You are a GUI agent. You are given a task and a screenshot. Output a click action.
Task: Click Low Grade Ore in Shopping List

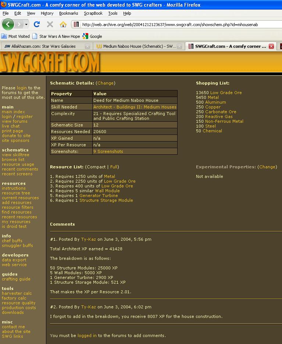tap(226, 93)
